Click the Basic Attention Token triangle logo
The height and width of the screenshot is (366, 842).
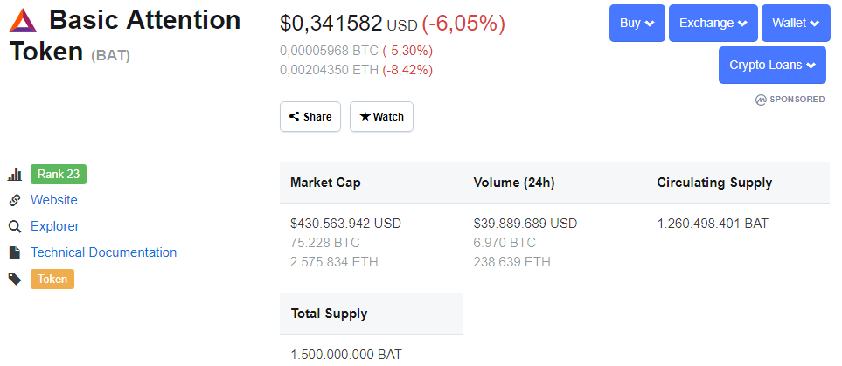point(23,21)
